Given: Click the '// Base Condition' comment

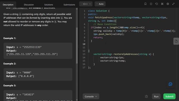Looking at the screenshot, I should (x=105, y=24).
